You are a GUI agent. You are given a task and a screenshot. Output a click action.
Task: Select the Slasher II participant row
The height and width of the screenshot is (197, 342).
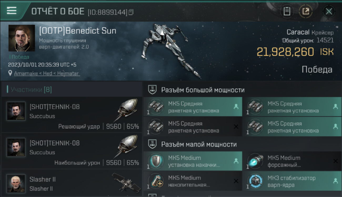[x=72, y=183]
